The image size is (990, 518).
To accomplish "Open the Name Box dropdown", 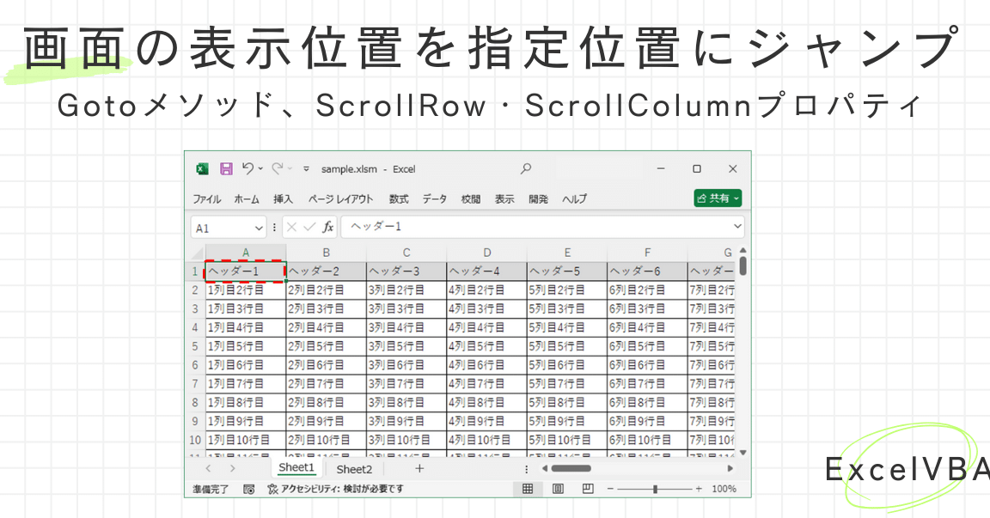I will click(x=257, y=226).
